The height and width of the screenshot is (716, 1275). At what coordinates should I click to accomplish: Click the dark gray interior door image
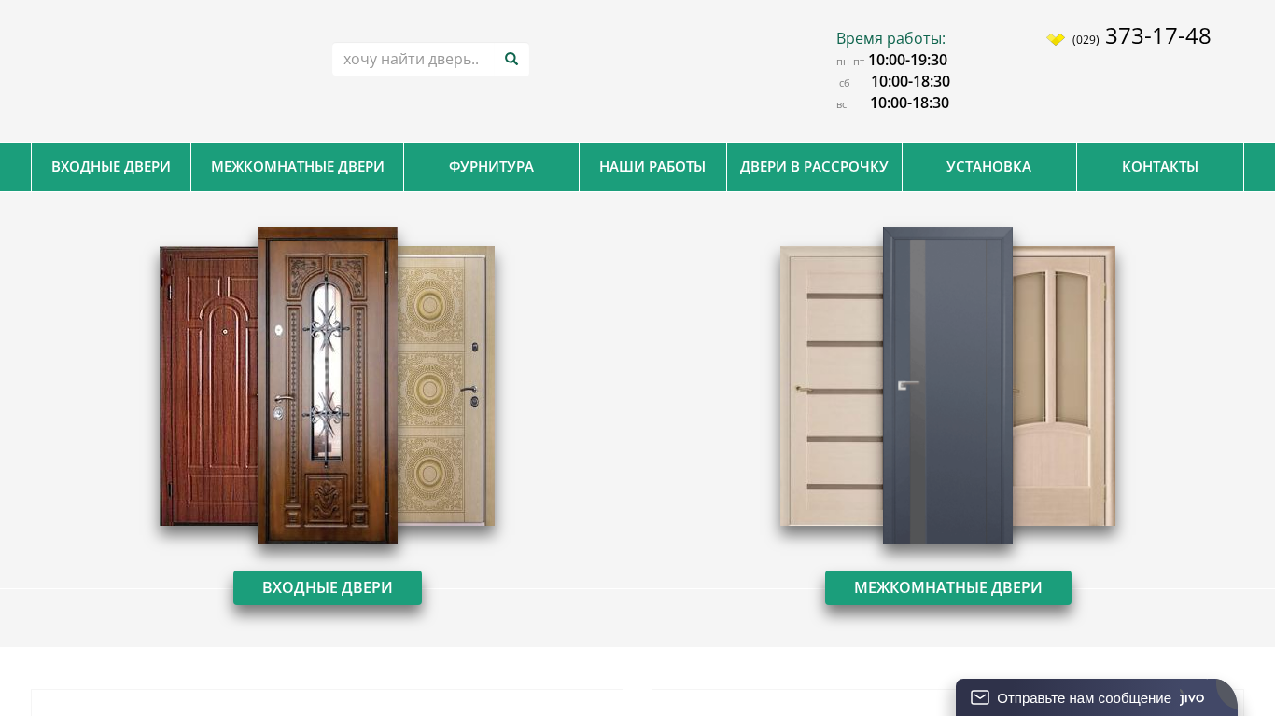tap(947, 386)
